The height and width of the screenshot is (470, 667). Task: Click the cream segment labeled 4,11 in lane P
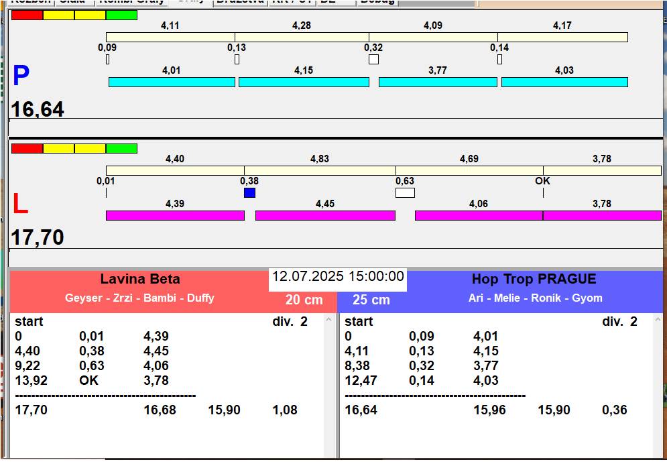pyautogui.click(x=170, y=37)
